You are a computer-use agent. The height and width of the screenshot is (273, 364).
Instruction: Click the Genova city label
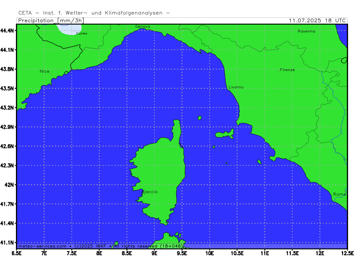pyautogui.click(x=142, y=26)
